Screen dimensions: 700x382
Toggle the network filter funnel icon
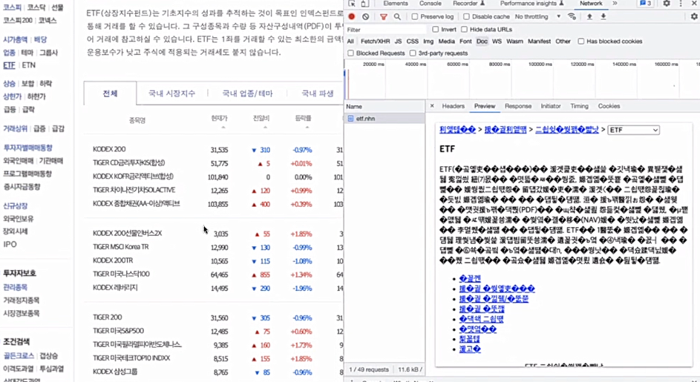tap(384, 16)
